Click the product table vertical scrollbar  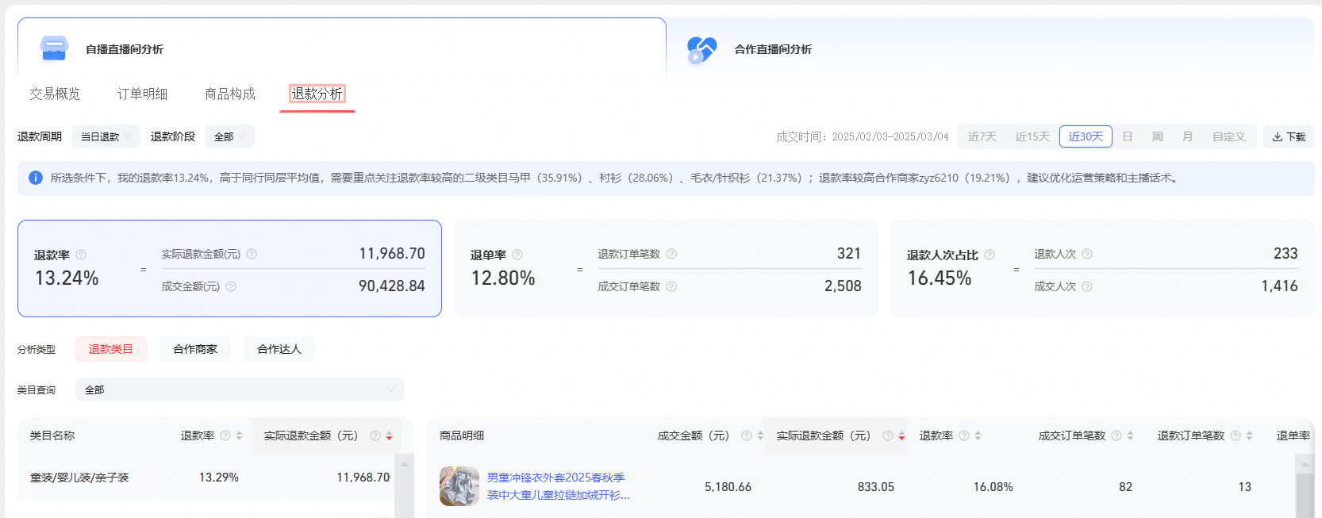coord(1305,496)
